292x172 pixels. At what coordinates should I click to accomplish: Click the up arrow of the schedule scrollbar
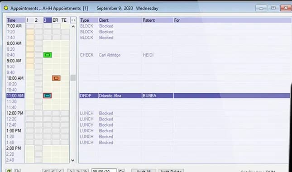point(73,26)
